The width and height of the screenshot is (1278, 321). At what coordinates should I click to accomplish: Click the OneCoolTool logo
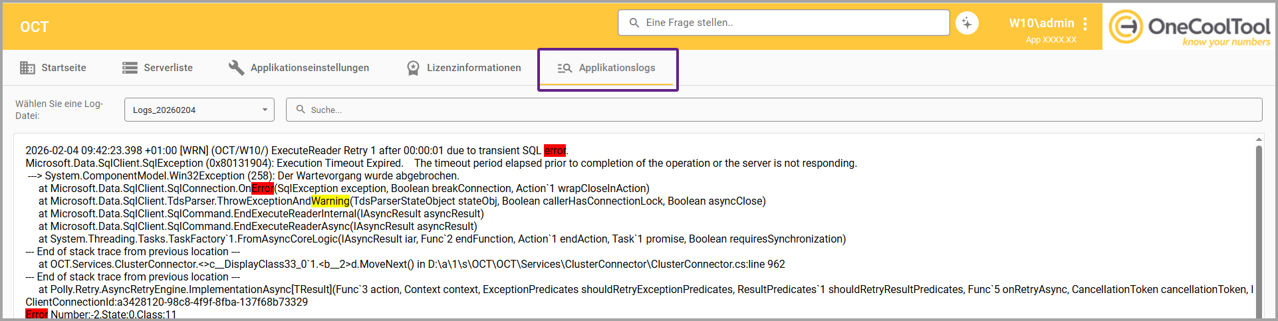coord(1189,27)
